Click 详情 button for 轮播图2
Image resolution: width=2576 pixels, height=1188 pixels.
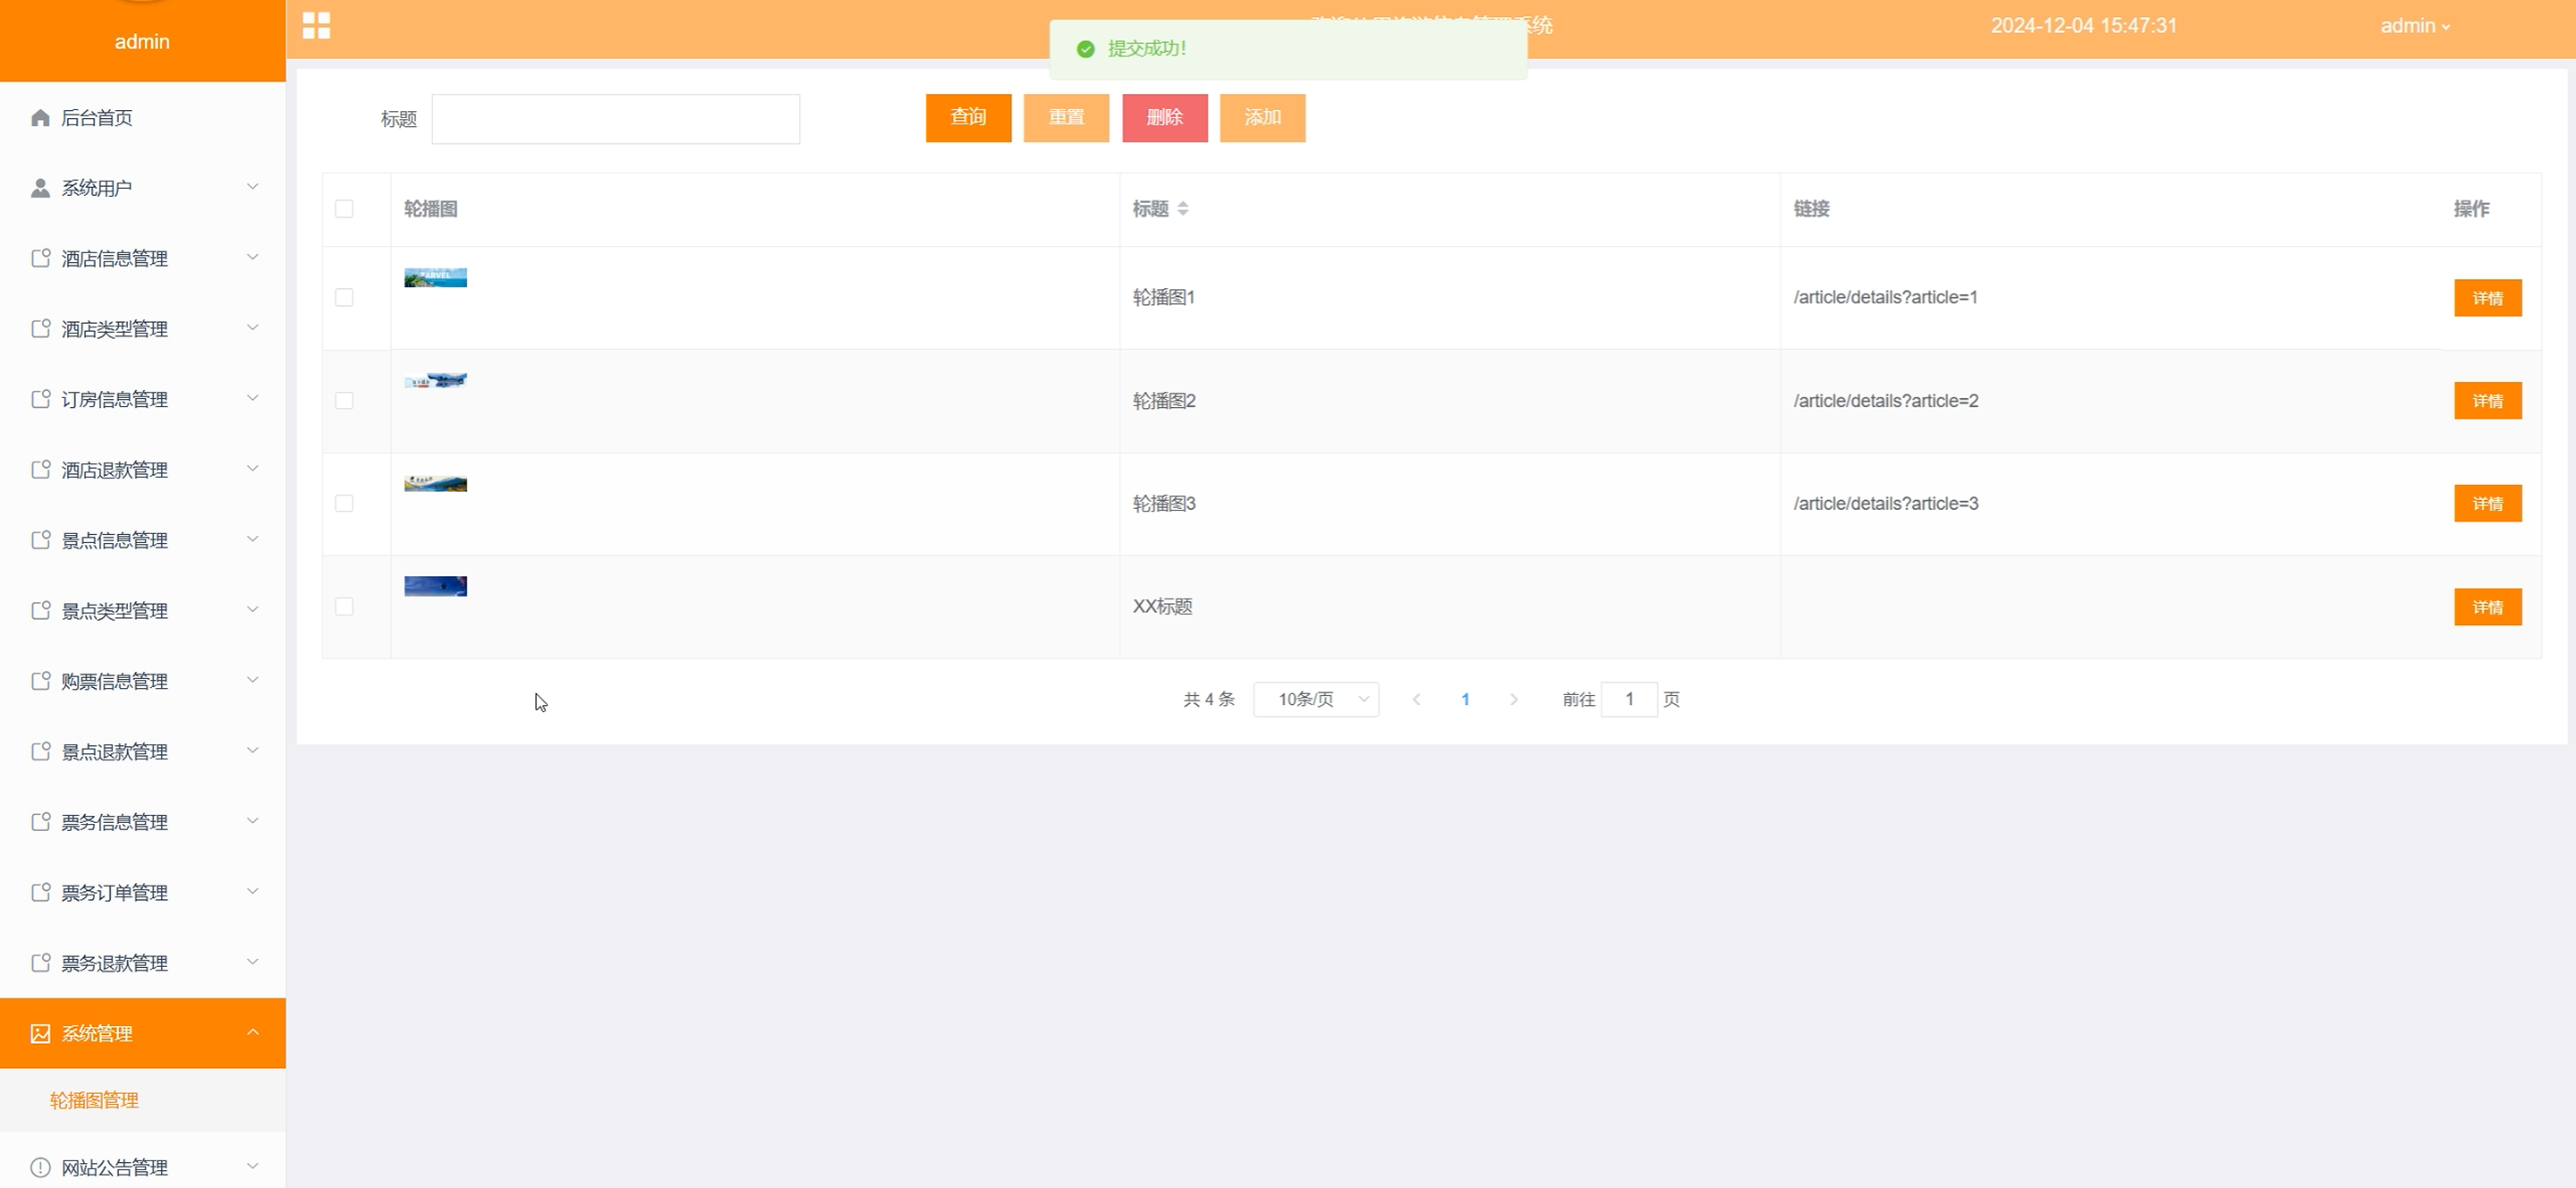[2487, 401]
